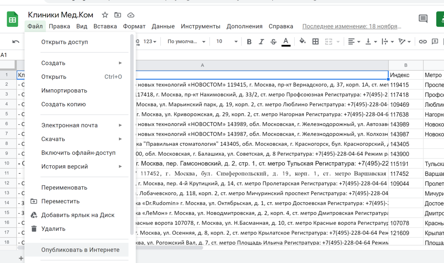The image size is (444, 263).
Task: Click the trash icon next to Удалить
Action: click(x=34, y=229)
